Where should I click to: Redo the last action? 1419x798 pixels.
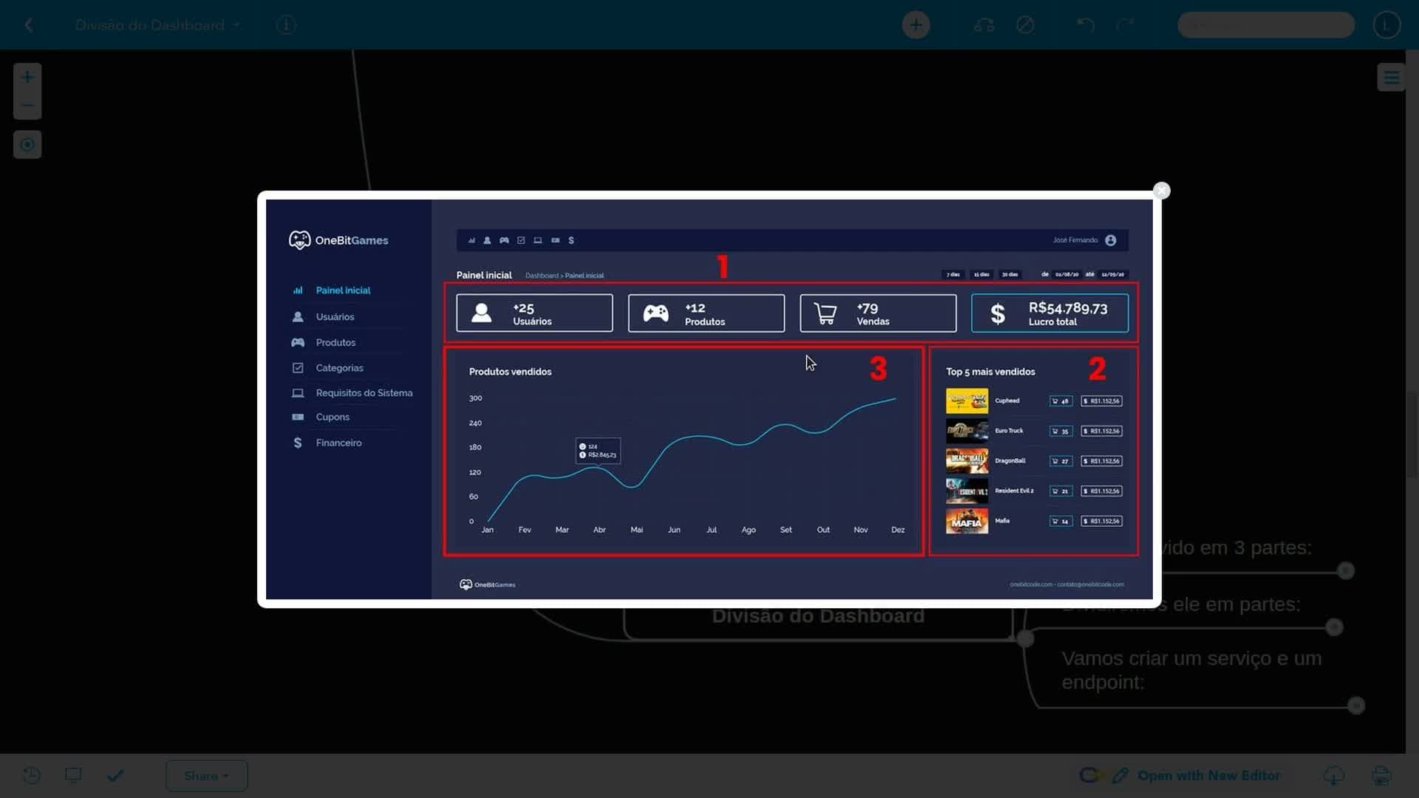tap(1125, 25)
